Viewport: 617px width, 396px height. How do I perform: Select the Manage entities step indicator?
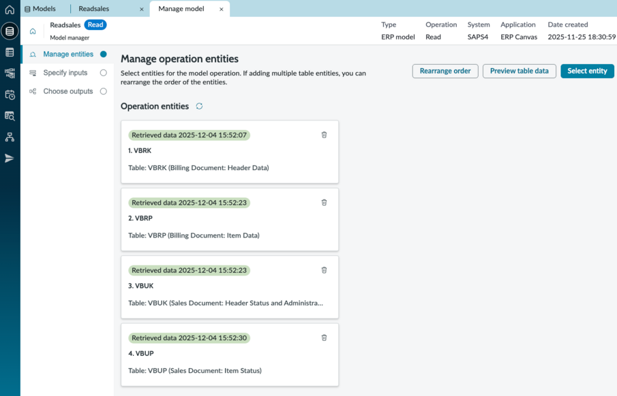pos(104,54)
